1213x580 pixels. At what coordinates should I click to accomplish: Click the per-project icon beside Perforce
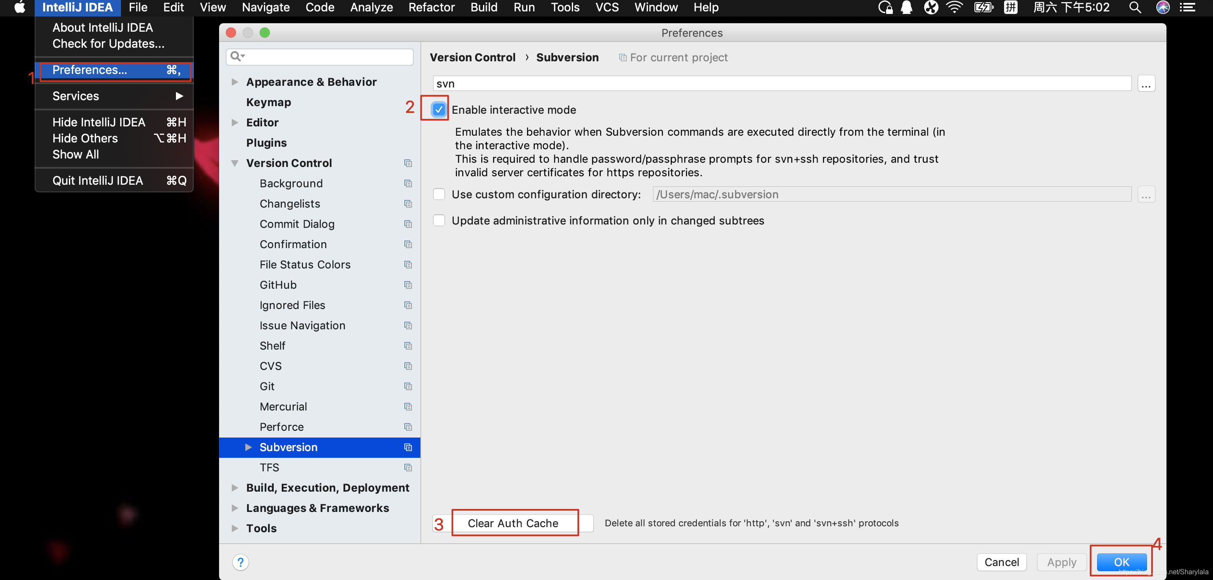pyautogui.click(x=408, y=426)
